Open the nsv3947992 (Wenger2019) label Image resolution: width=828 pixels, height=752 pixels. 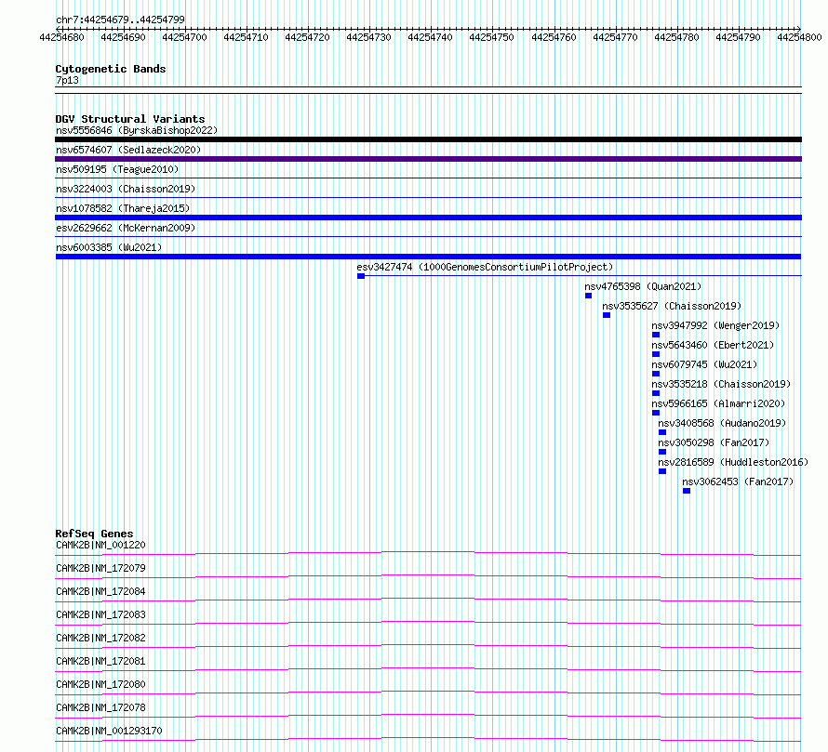point(715,325)
